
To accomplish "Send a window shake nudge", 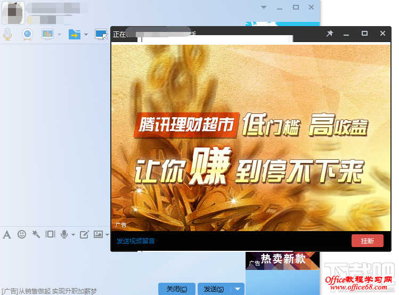I will point(51,234).
